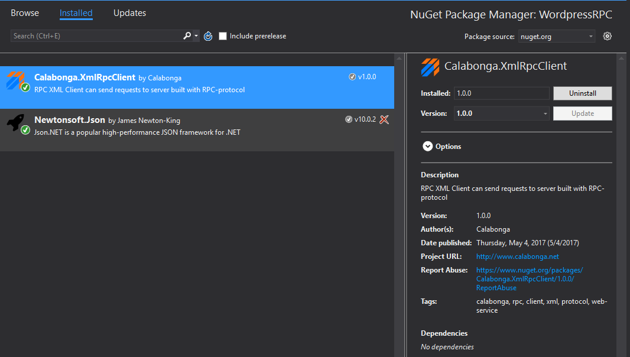630x357 pixels.
Task: Enable Include prerelease checkbox
Action: (223, 36)
